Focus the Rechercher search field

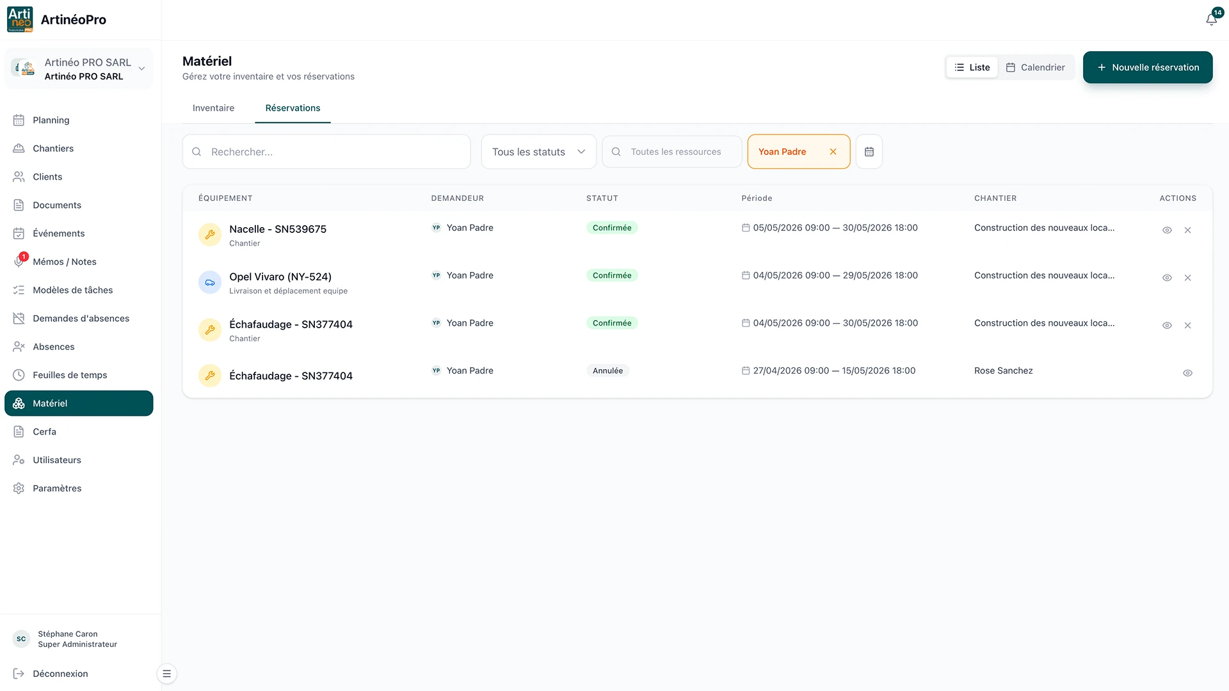326,152
